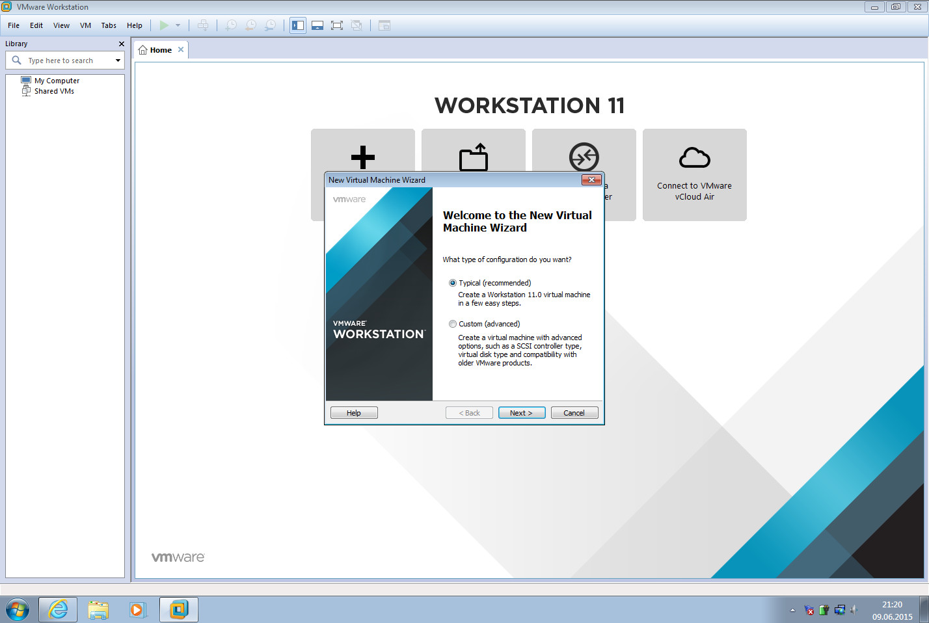The width and height of the screenshot is (929, 623).
Task: Click the network tray icon
Action: pyautogui.click(x=839, y=610)
